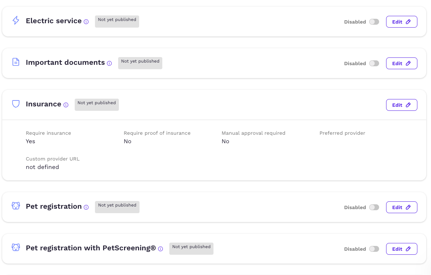Enable the Important documents toggle
The height and width of the screenshot is (275, 431).
coord(374,63)
